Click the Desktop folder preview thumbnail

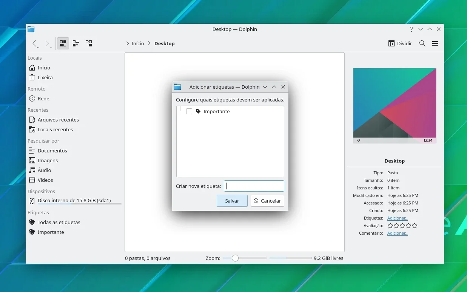click(395, 106)
